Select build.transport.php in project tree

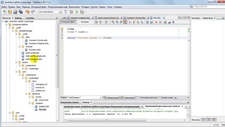[34, 59]
